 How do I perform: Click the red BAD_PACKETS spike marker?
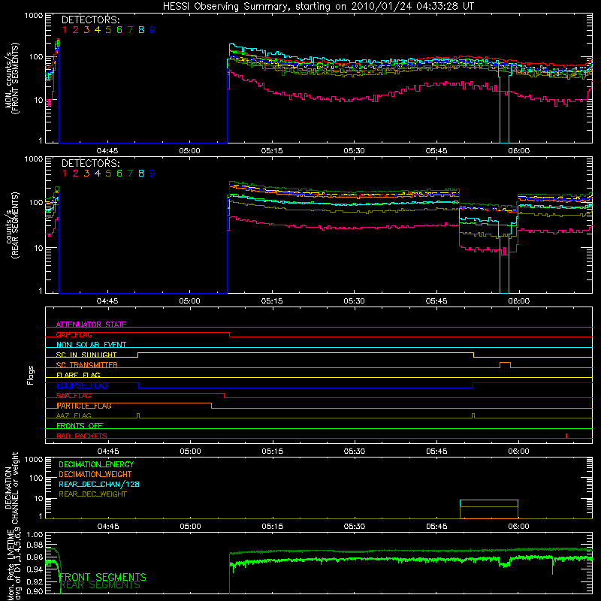pos(566,436)
